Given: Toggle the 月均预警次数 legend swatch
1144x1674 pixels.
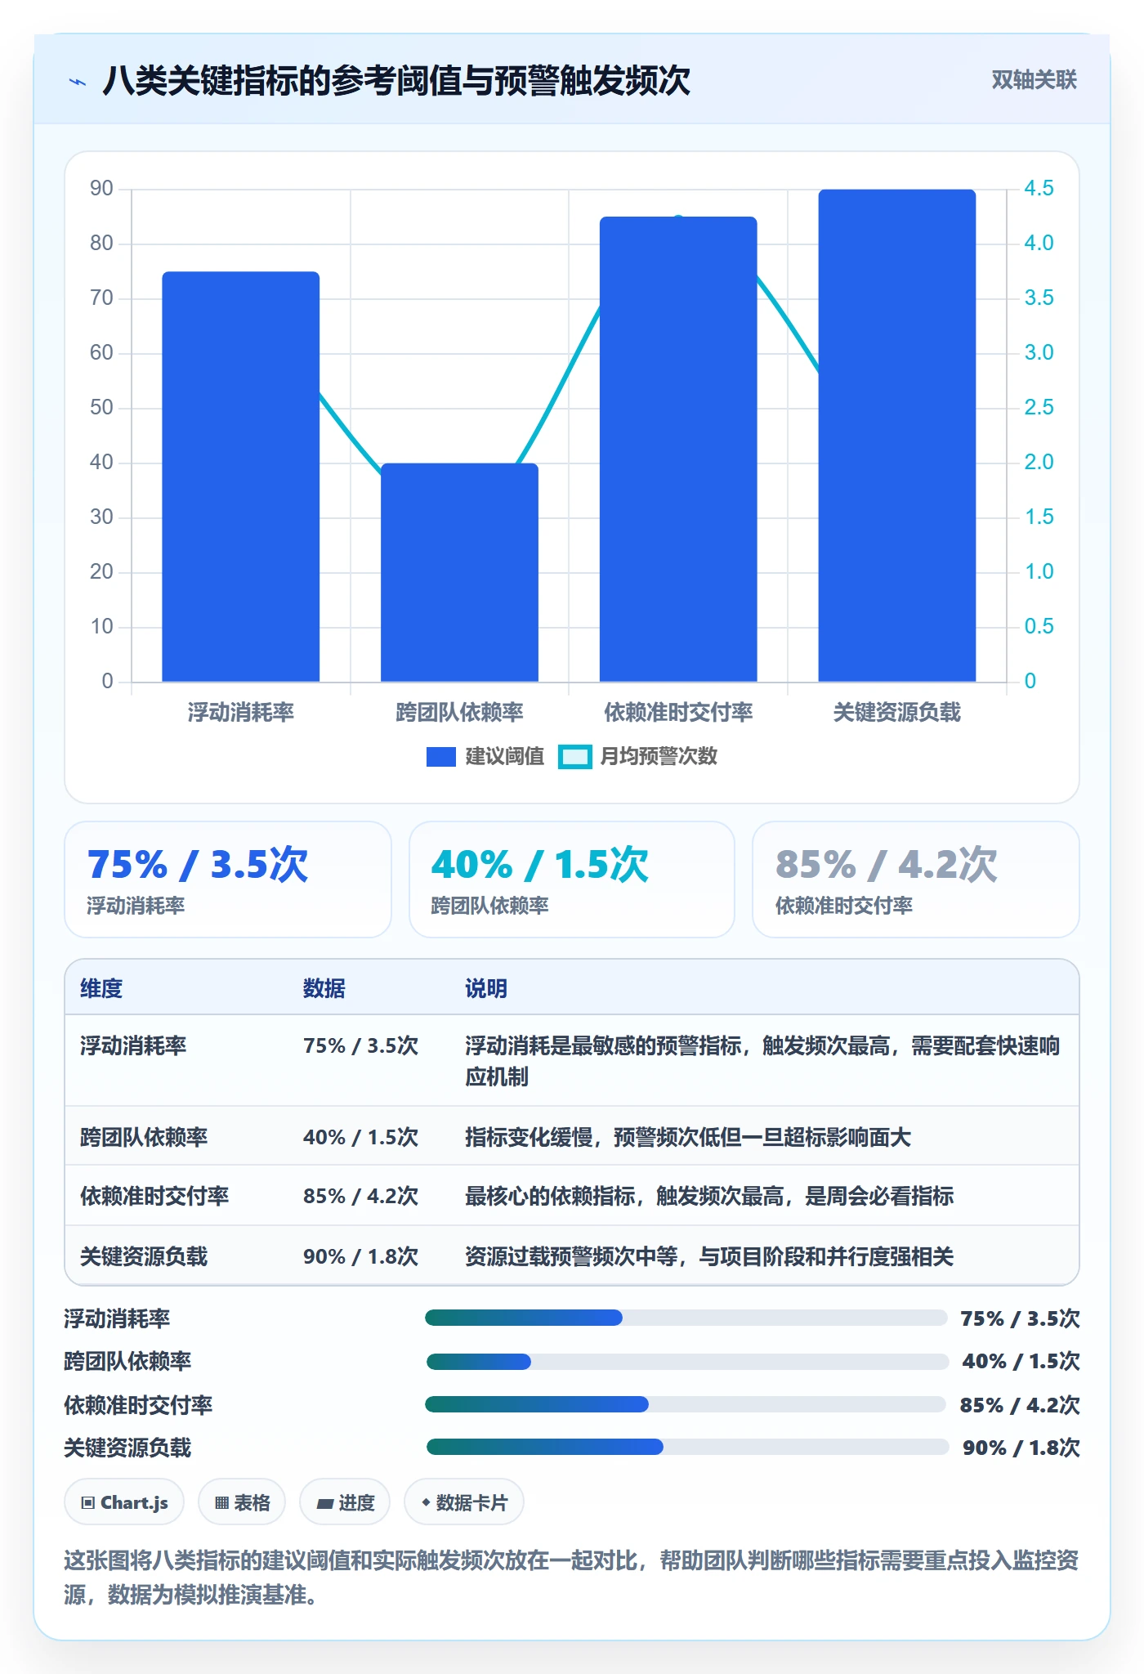Looking at the screenshot, I should pos(574,757).
